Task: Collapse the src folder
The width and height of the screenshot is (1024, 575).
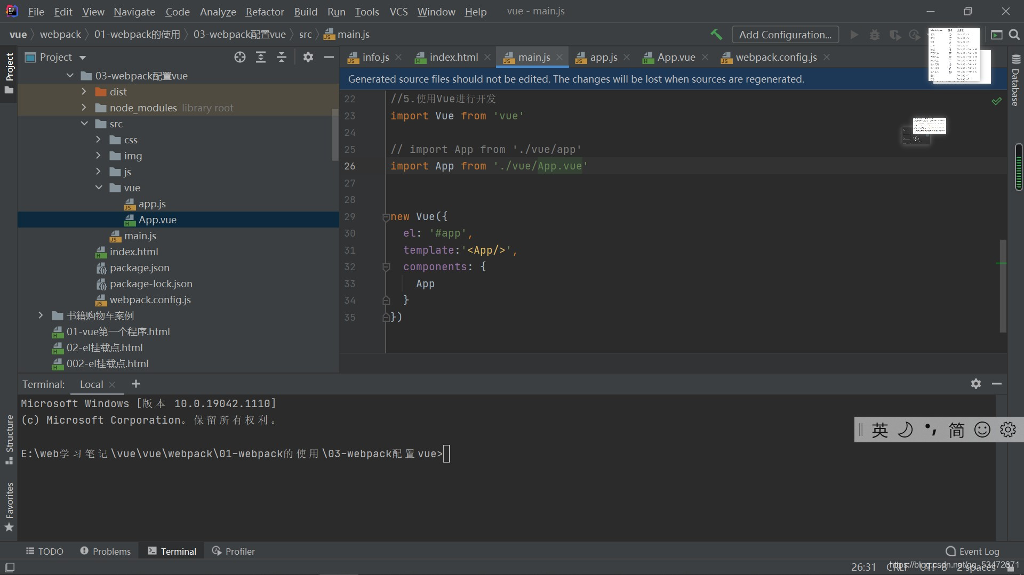Action: coord(84,124)
